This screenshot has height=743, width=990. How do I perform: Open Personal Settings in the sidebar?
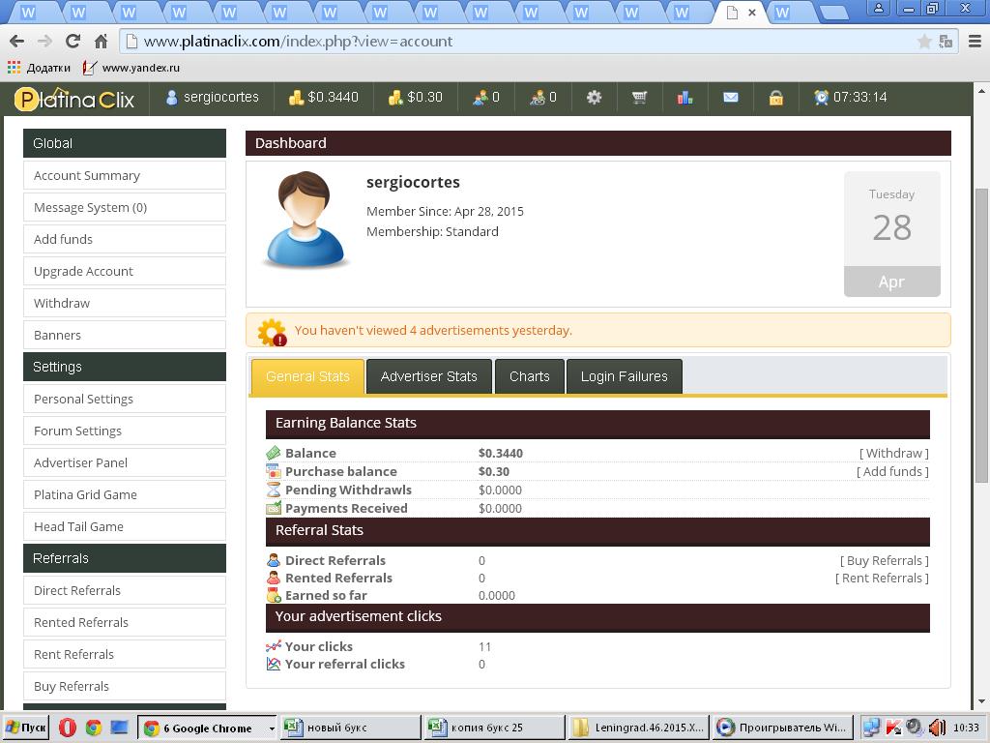(125, 400)
